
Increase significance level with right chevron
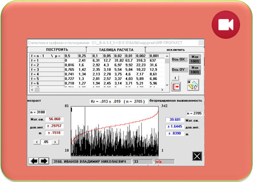[55, 142]
